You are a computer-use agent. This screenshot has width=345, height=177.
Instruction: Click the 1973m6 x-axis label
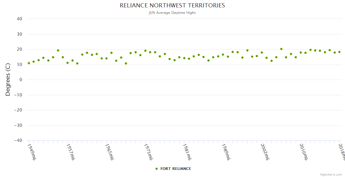[x=148, y=152]
